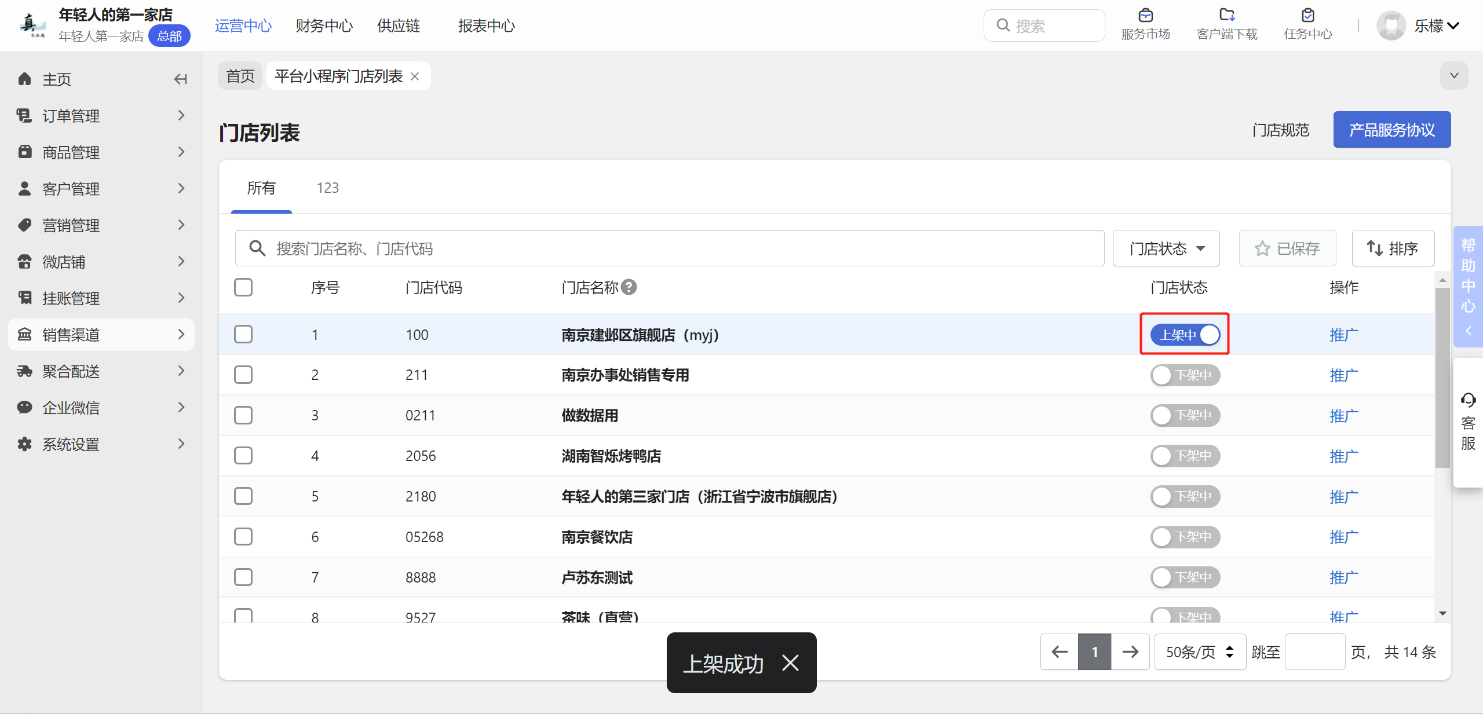Go to next page arrow
1483x714 pixels.
(x=1130, y=652)
